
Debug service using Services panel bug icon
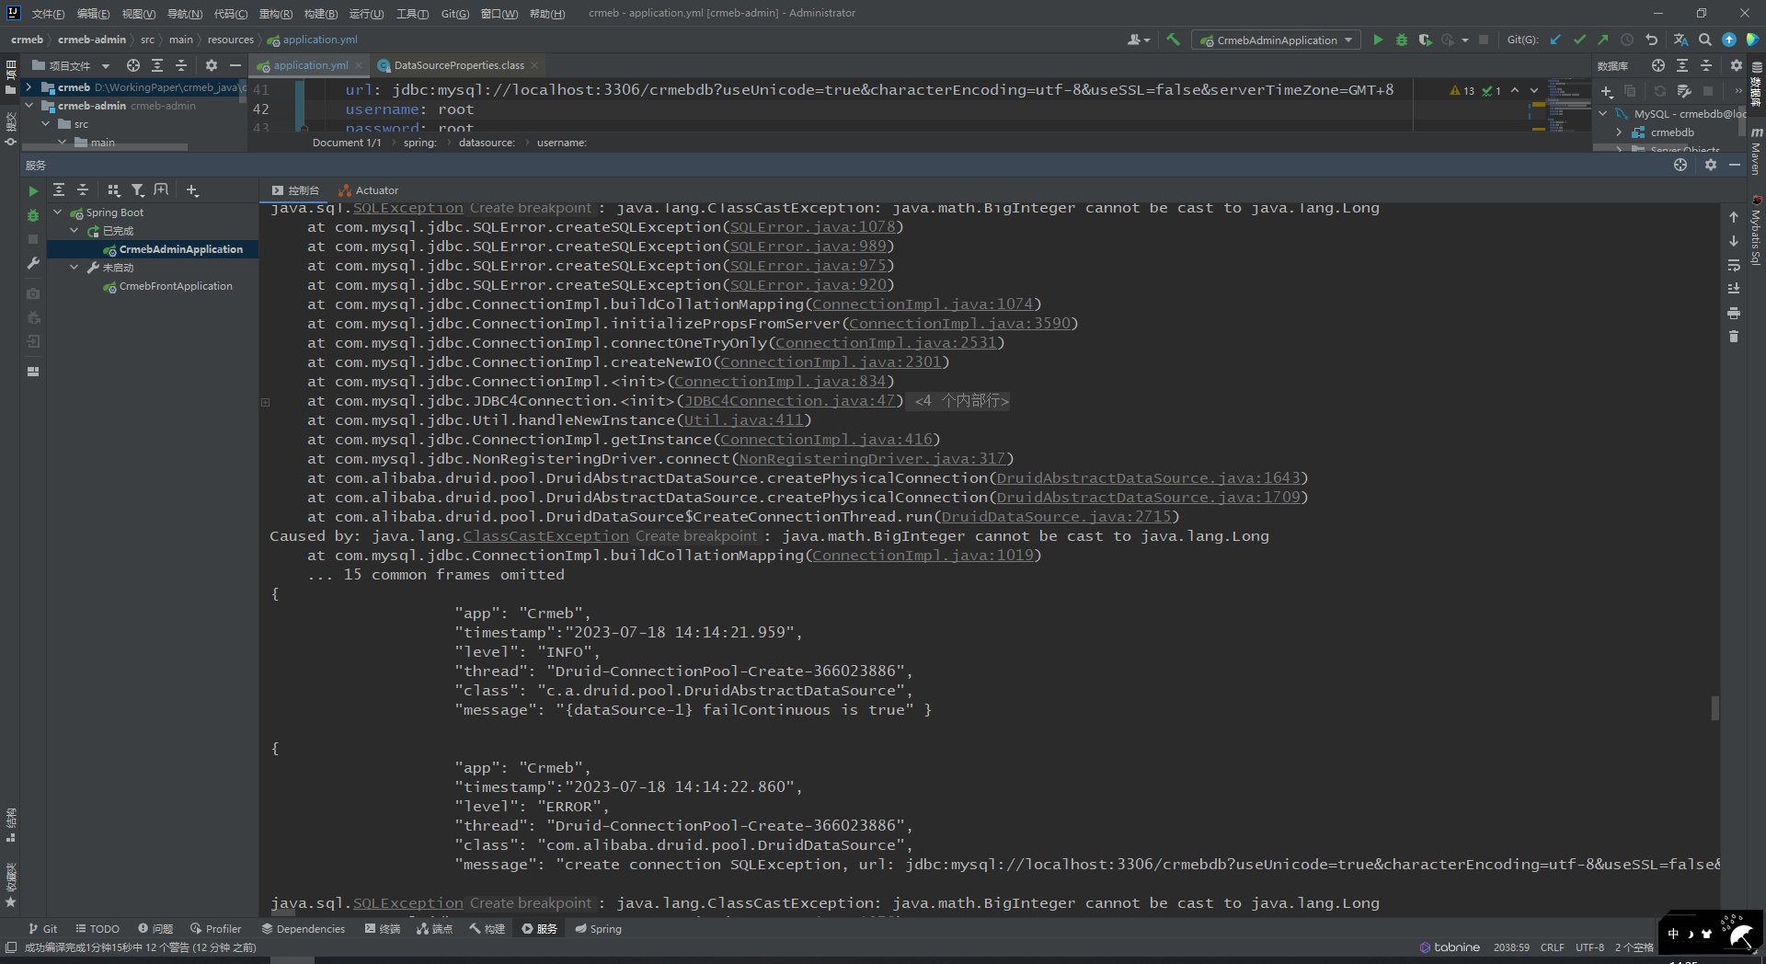point(33,215)
